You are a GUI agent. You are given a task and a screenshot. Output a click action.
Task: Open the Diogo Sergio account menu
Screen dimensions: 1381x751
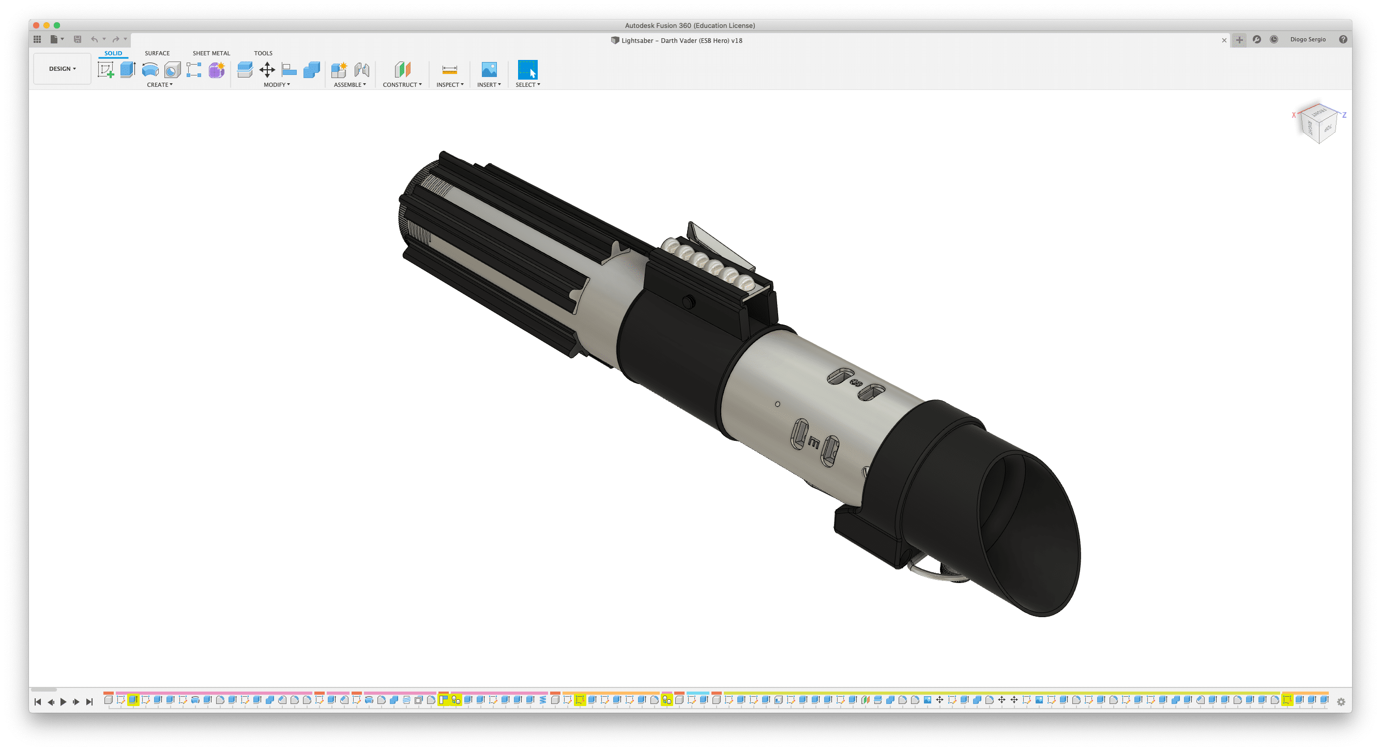click(1308, 39)
